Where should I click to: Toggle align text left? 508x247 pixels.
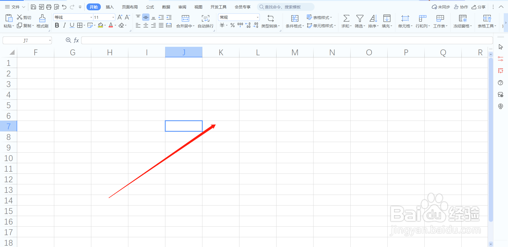(x=138, y=25)
